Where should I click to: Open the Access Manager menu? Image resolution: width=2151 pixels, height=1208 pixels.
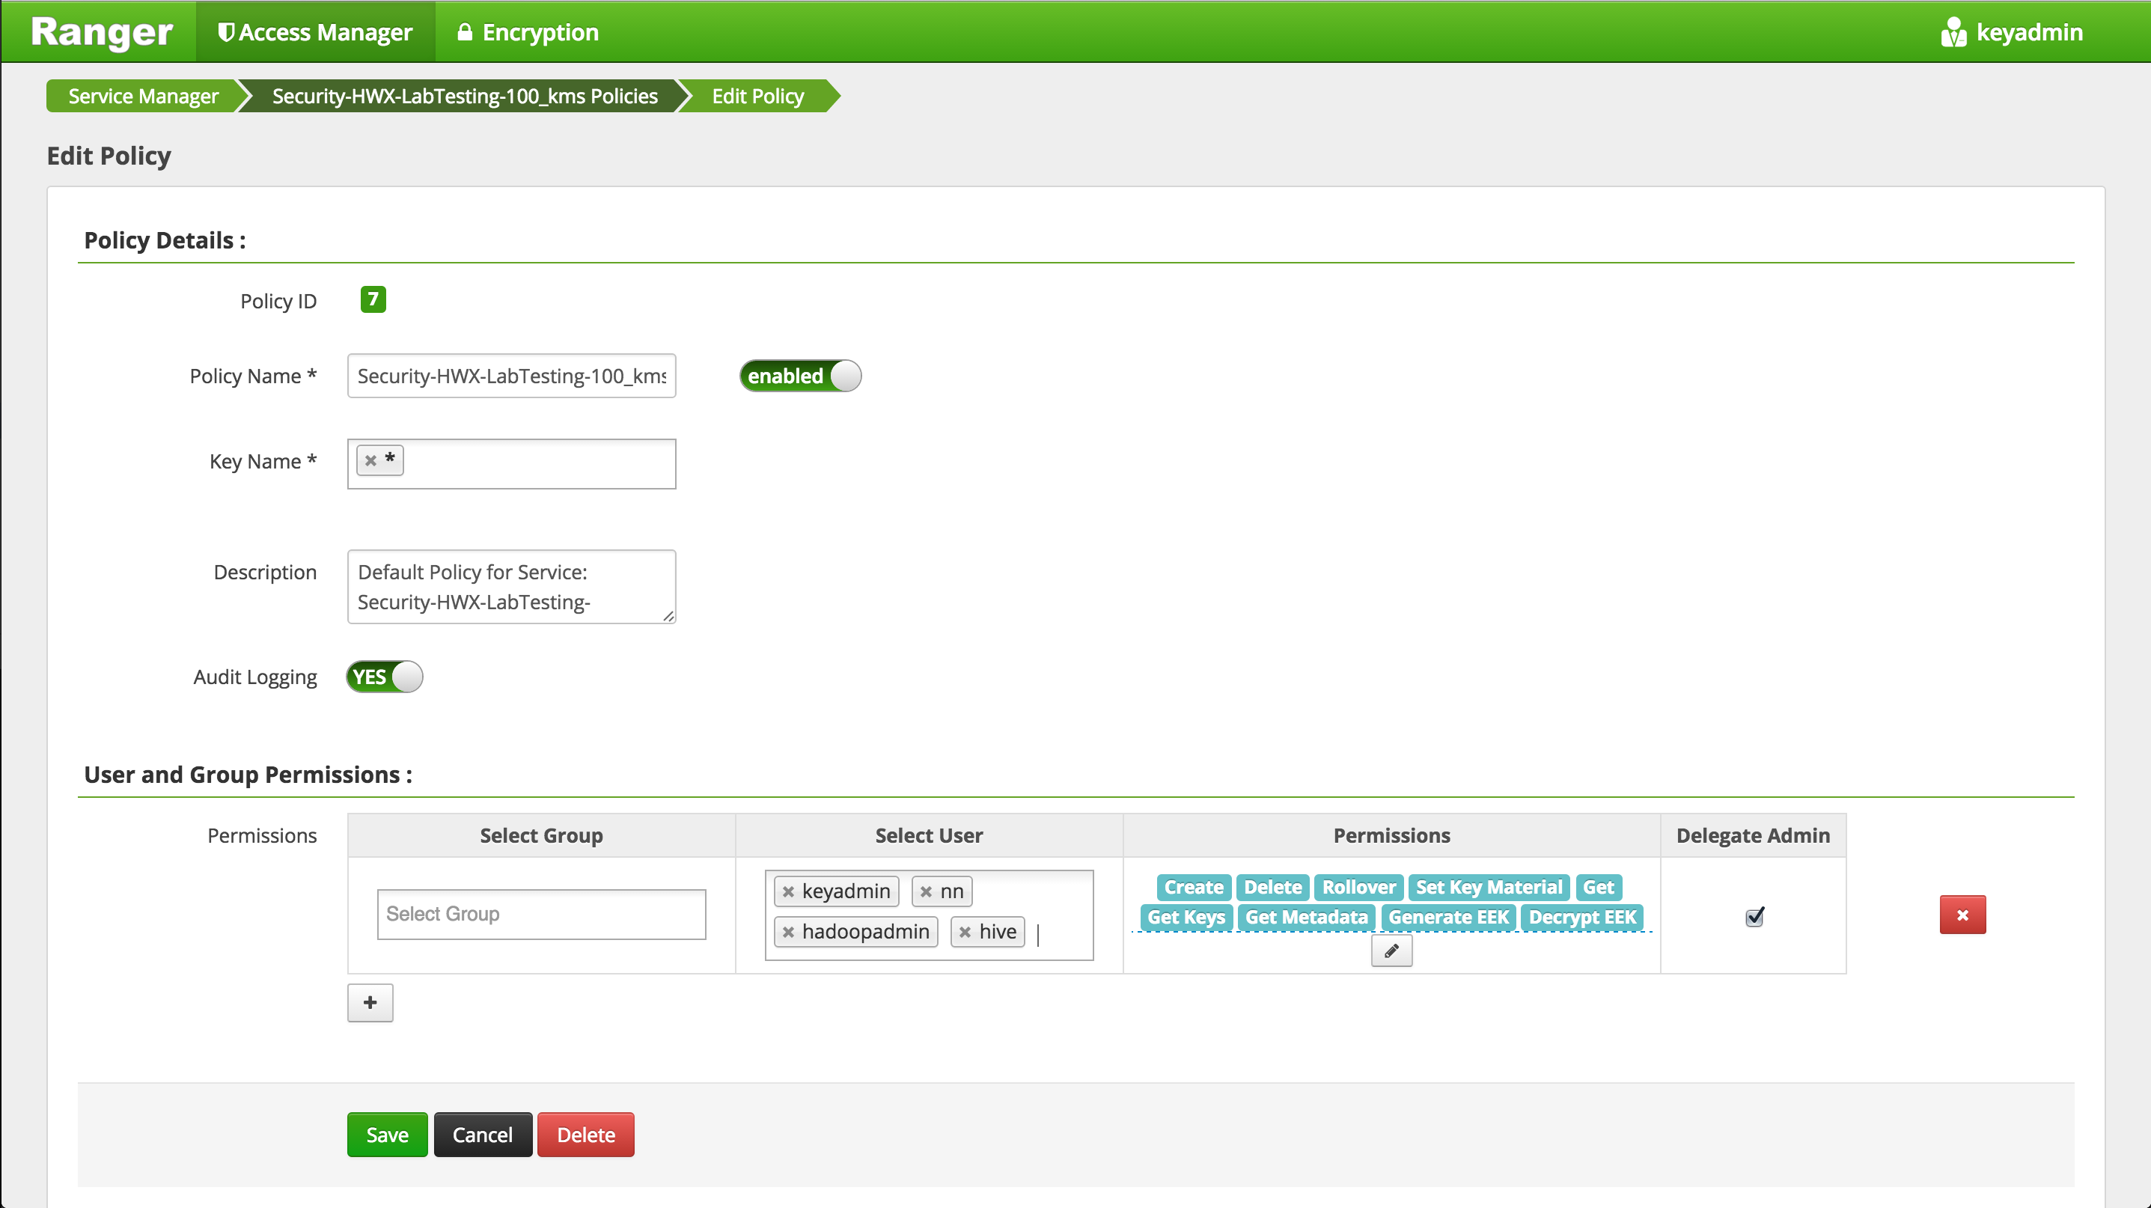point(315,31)
